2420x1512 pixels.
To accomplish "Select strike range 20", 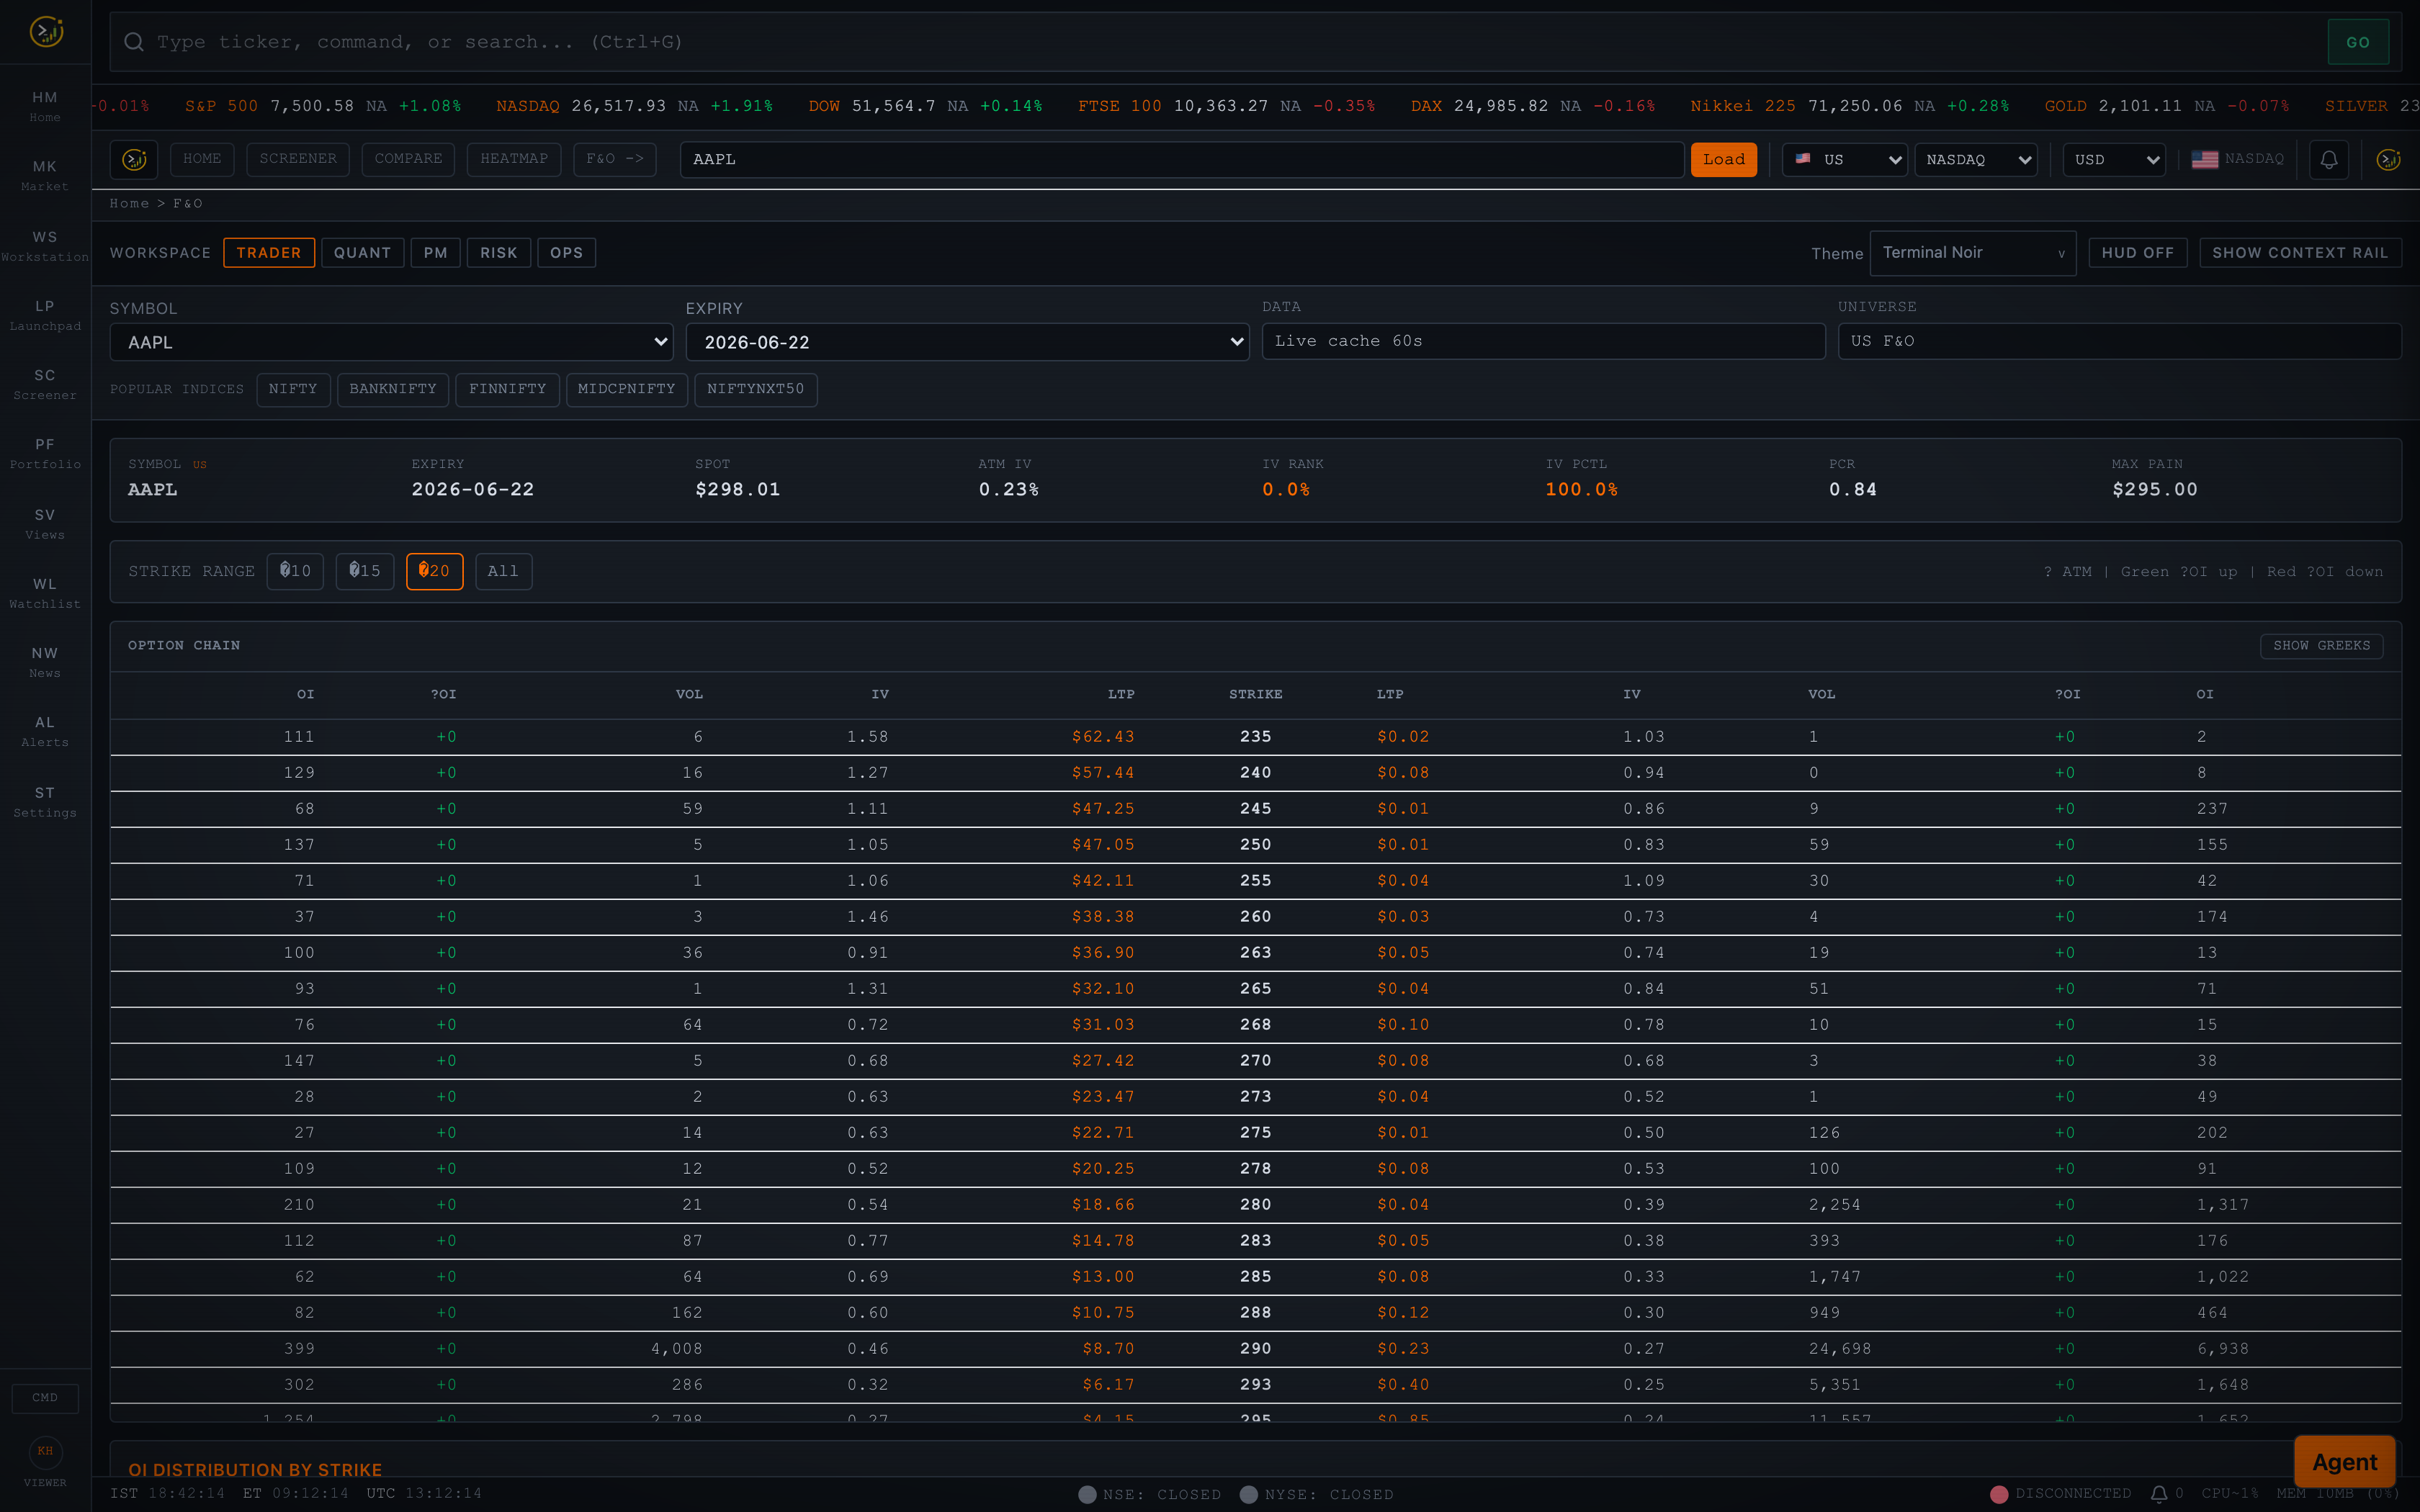I will (x=434, y=571).
